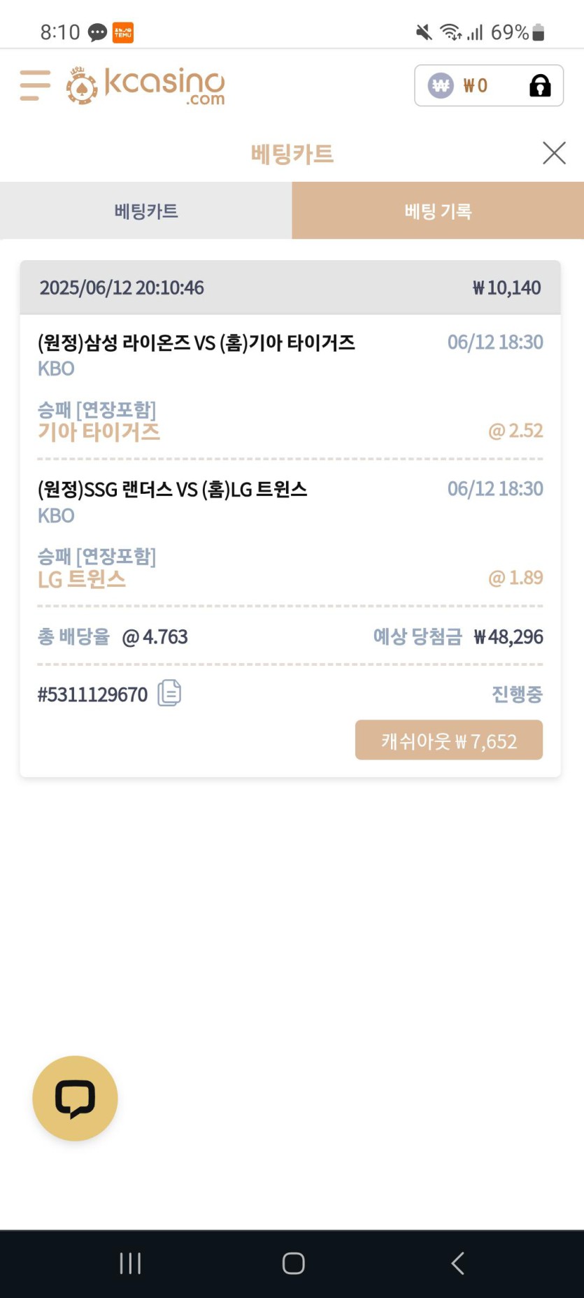Open the hamburger menu
The height and width of the screenshot is (1298, 584).
(35, 85)
